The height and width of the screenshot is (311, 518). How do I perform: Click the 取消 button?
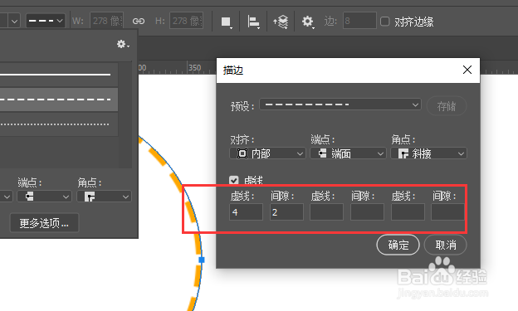[445, 245]
